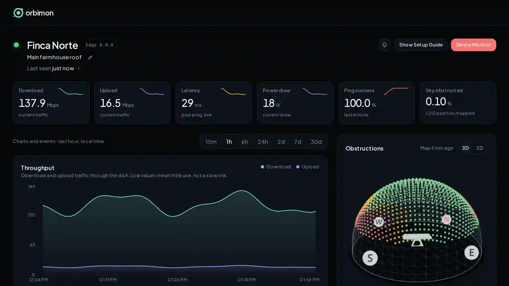Click the Delete Monitor button
This screenshot has height=286, width=509.
[x=474, y=45]
